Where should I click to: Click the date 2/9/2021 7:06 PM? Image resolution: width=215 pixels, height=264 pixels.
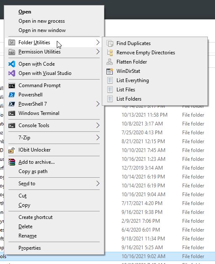click(141, 221)
